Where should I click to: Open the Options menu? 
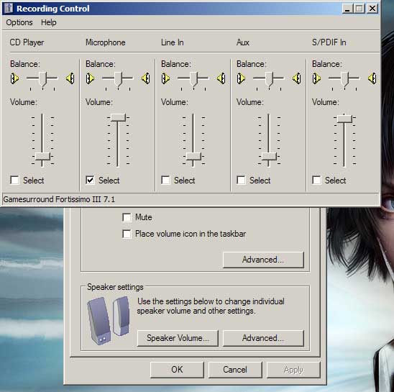[x=19, y=22]
